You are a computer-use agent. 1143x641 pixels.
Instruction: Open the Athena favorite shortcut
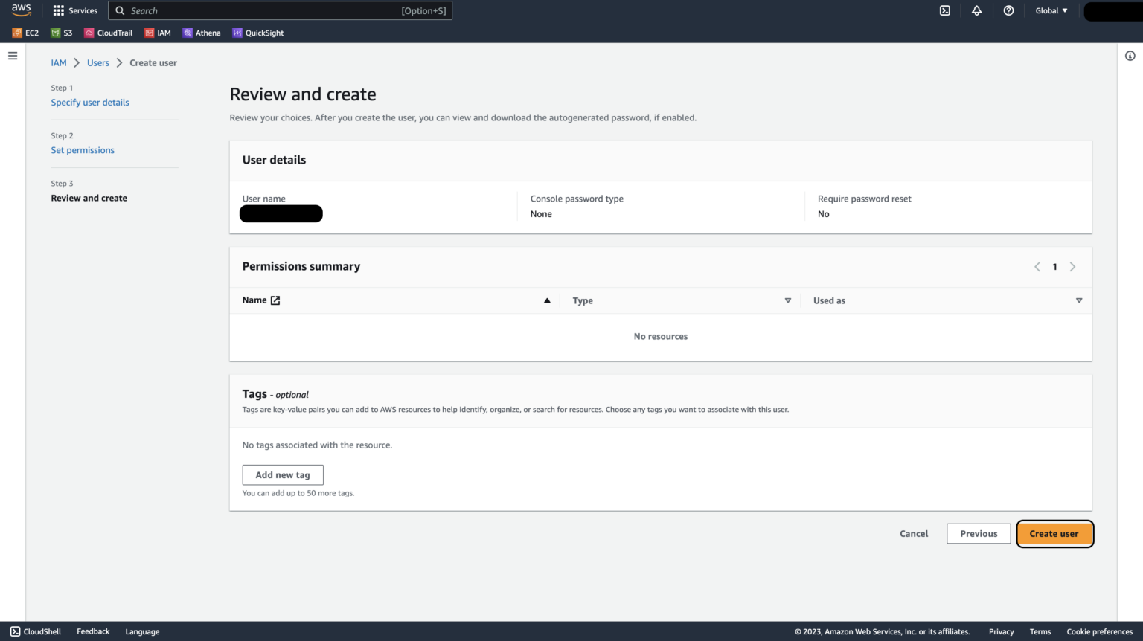201,33
